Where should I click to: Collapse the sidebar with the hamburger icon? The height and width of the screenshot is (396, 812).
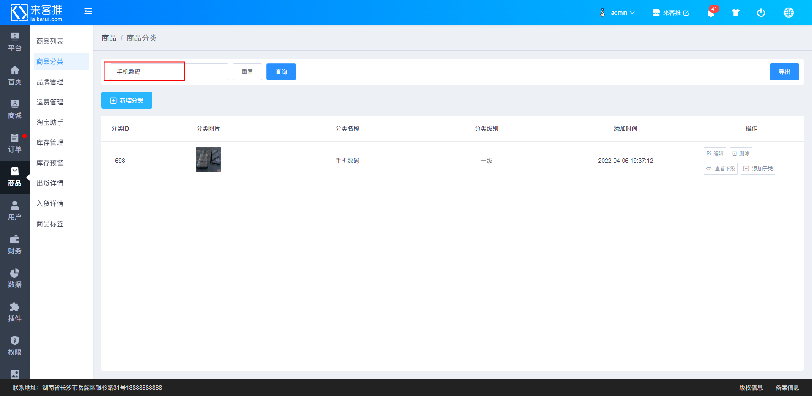click(x=88, y=11)
